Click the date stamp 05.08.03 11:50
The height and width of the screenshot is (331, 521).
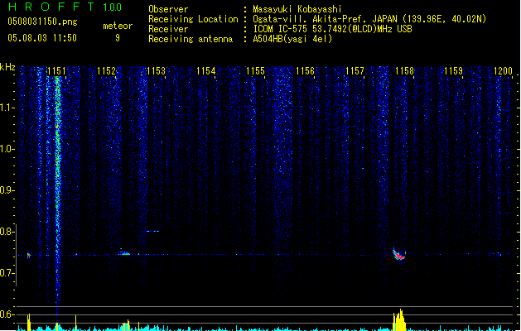[42, 38]
